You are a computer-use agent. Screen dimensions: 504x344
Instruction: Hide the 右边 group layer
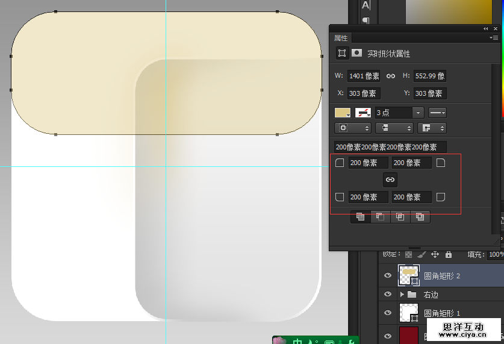[x=388, y=295]
